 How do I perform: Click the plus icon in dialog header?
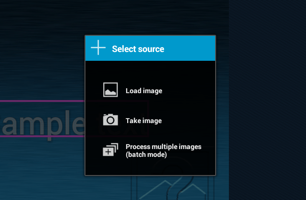(x=98, y=48)
